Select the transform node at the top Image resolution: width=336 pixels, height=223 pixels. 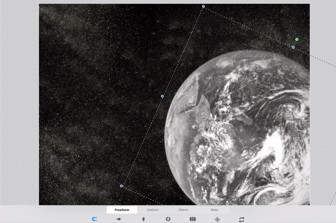[x=203, y=6]
